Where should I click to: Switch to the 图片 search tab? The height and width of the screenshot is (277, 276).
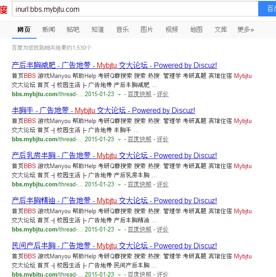click(147, 30)
